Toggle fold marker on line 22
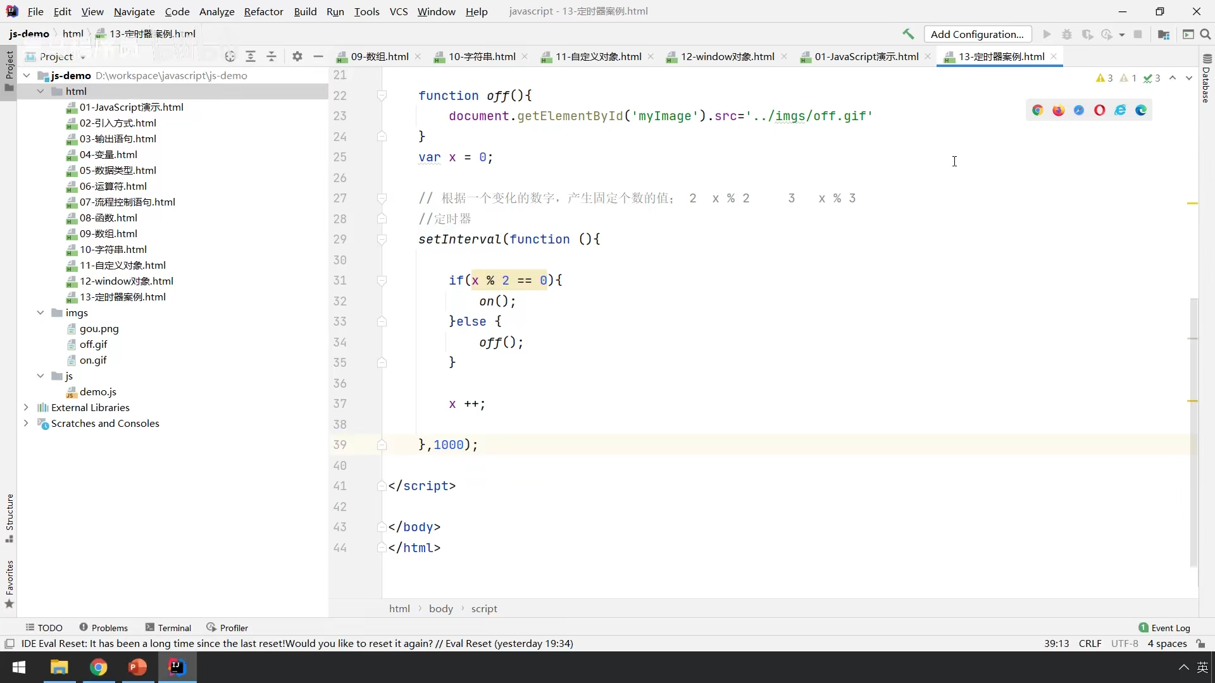Viewport: 1215px width, 683px height. tap(382, 95)
